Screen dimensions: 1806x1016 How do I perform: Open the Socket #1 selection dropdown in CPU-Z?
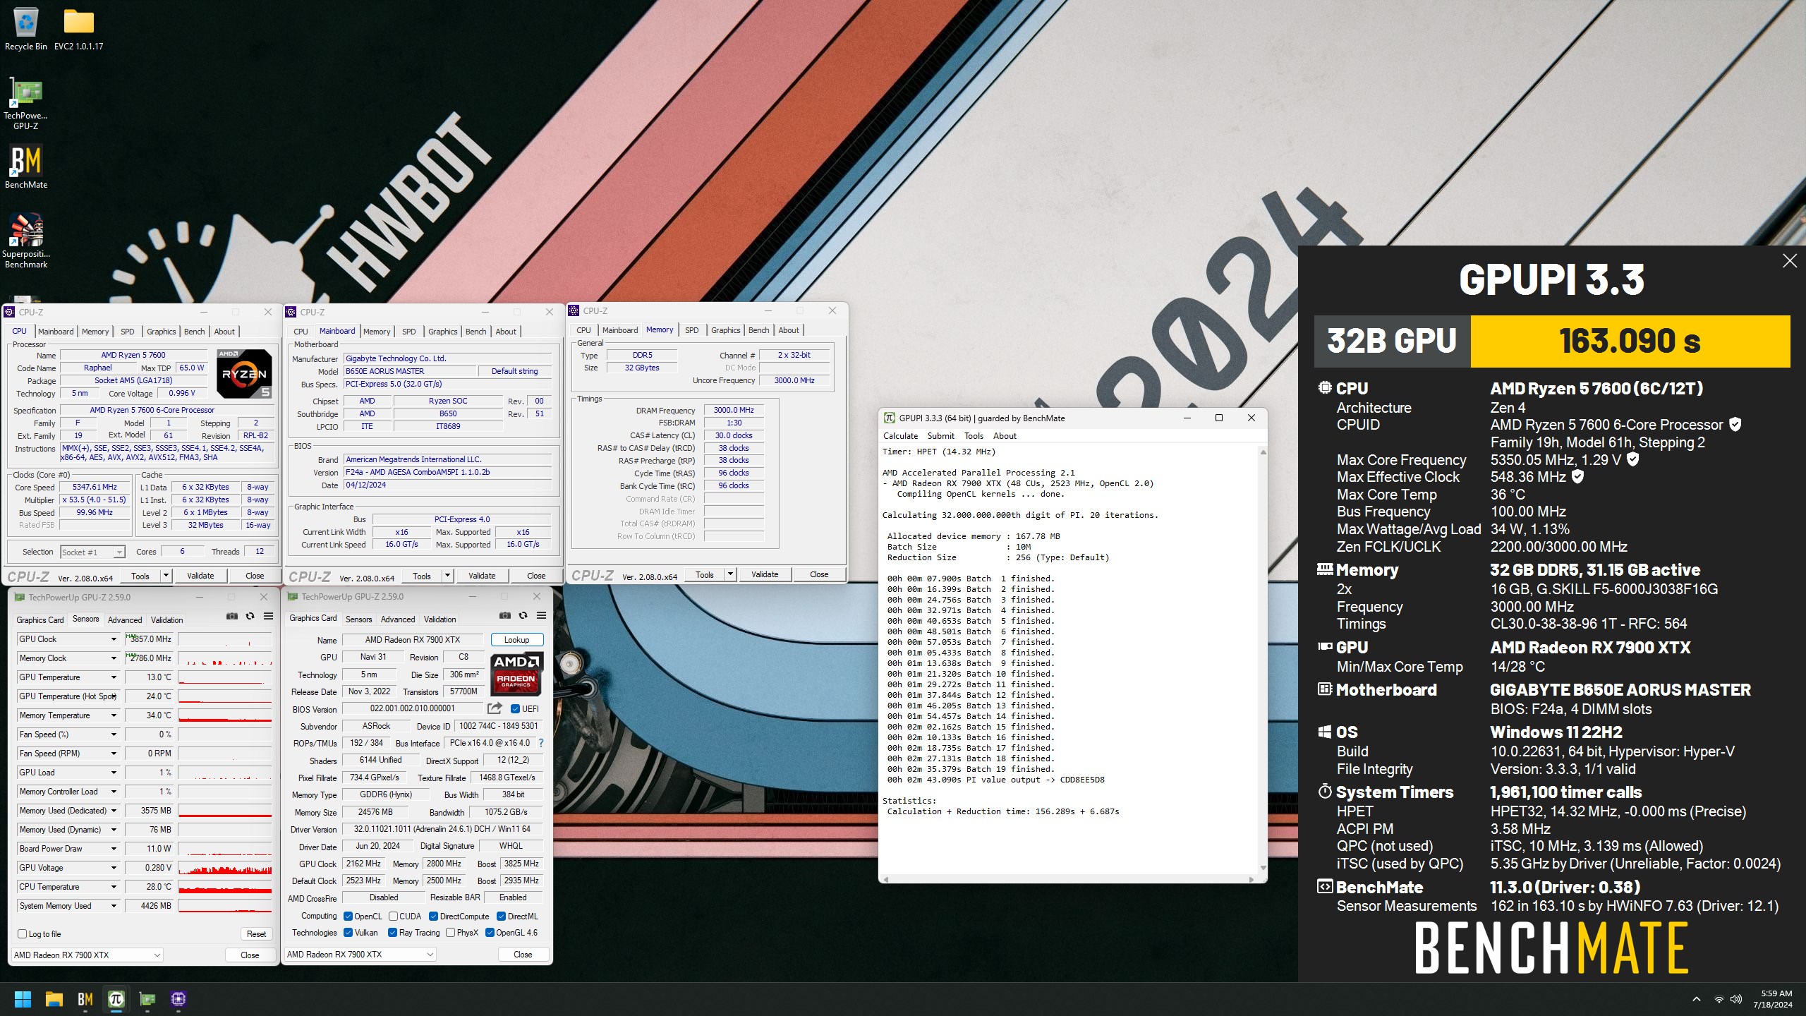(92, 552)
